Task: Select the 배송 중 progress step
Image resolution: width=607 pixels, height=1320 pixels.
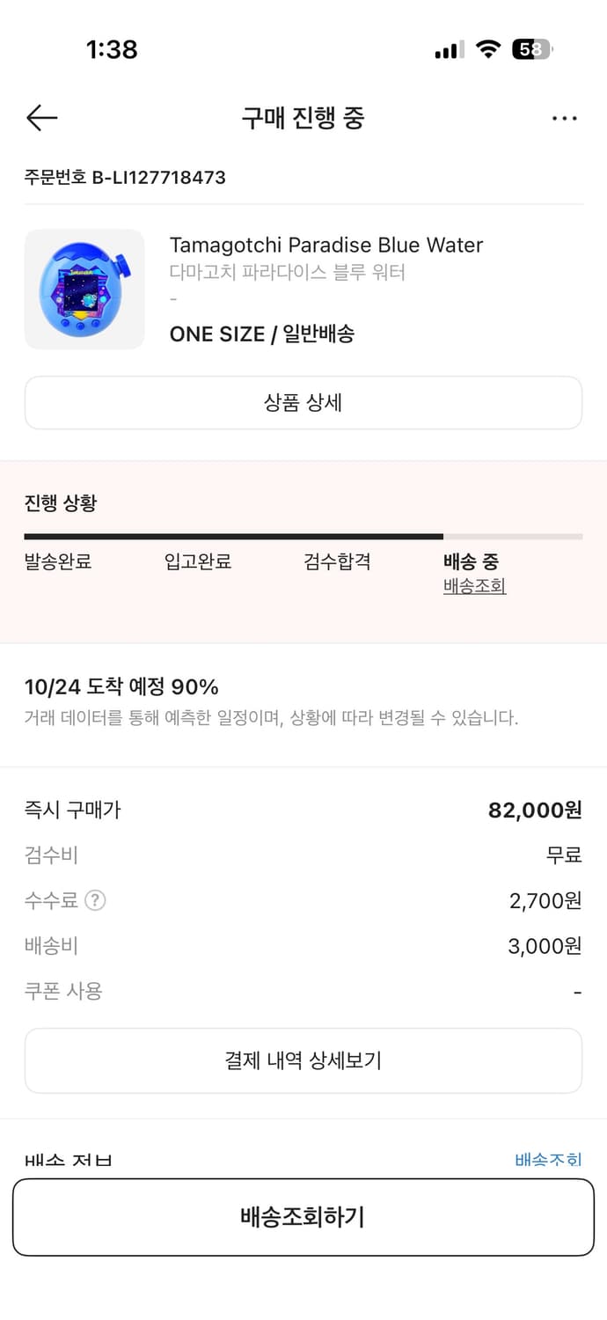Action: point(472,561)
